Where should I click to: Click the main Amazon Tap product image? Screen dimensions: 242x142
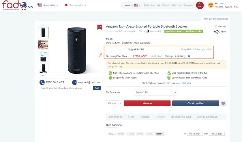77,51
